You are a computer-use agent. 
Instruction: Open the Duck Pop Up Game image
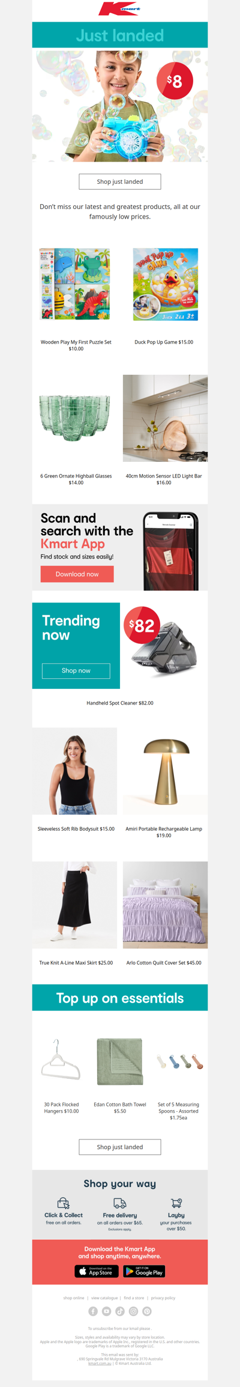pyautogui.click(x=165, y=284)
